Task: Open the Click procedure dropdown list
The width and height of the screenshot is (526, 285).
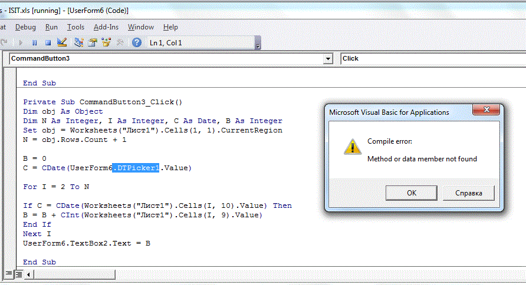Action: [433, 59]
